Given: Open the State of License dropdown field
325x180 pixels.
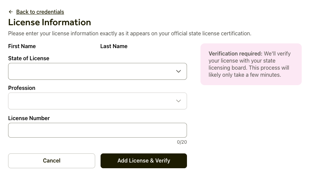Looking at the screenshot, I should (91, 71).
